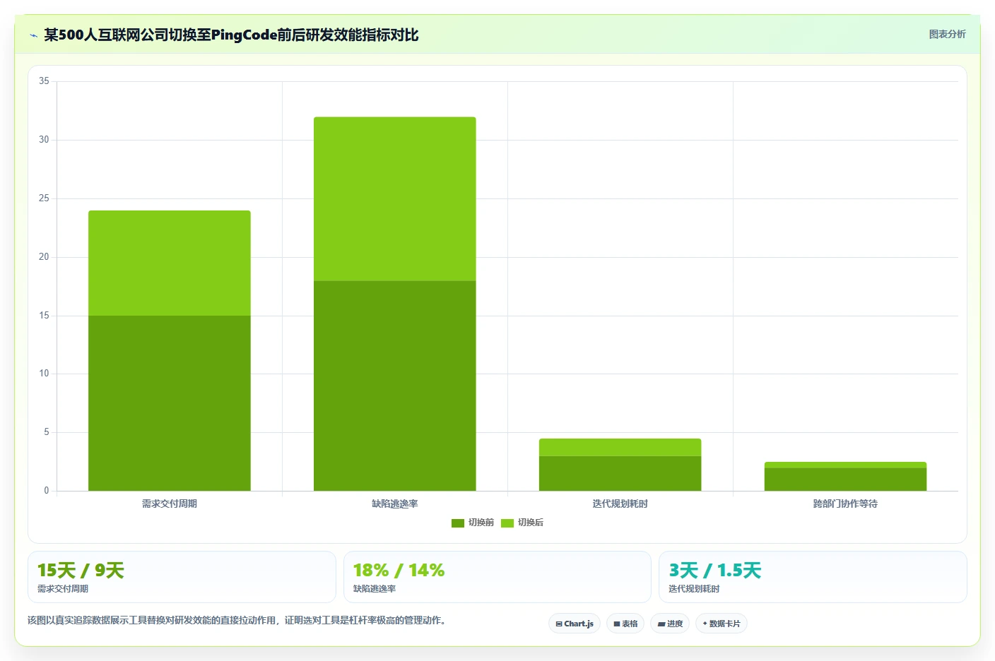Click the y-axis value 35
Viewport: 995px width, 661px height.
44,81
